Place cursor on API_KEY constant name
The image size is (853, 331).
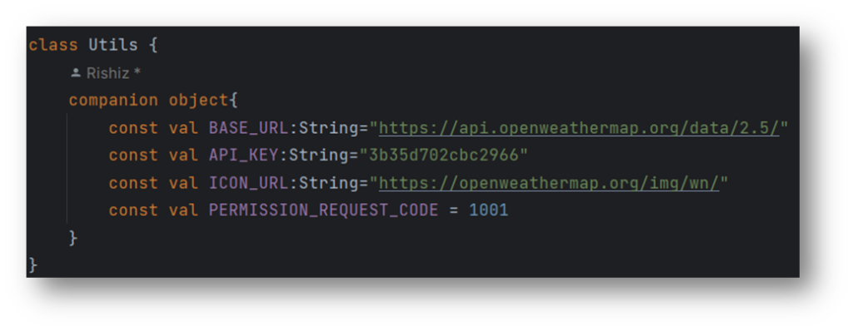click(243, 156)
